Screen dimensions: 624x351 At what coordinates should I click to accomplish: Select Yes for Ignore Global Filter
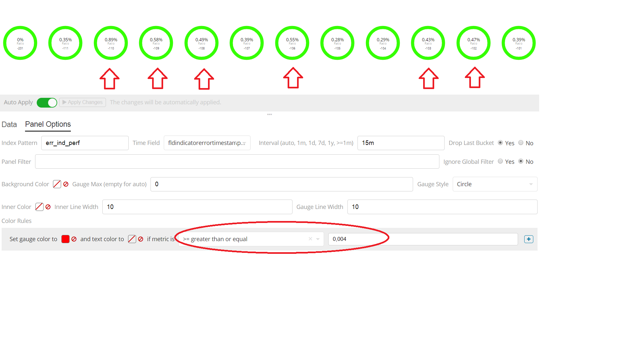coord(500,161)
